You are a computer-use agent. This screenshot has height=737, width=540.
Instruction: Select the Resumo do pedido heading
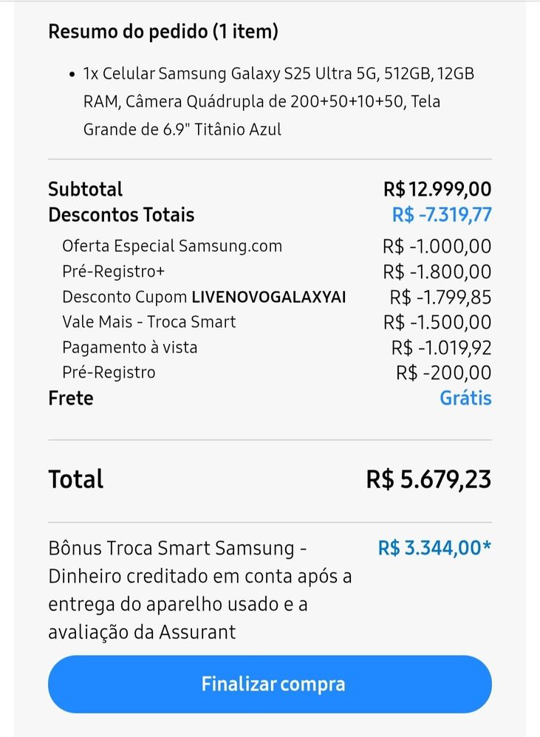point(163,32)
